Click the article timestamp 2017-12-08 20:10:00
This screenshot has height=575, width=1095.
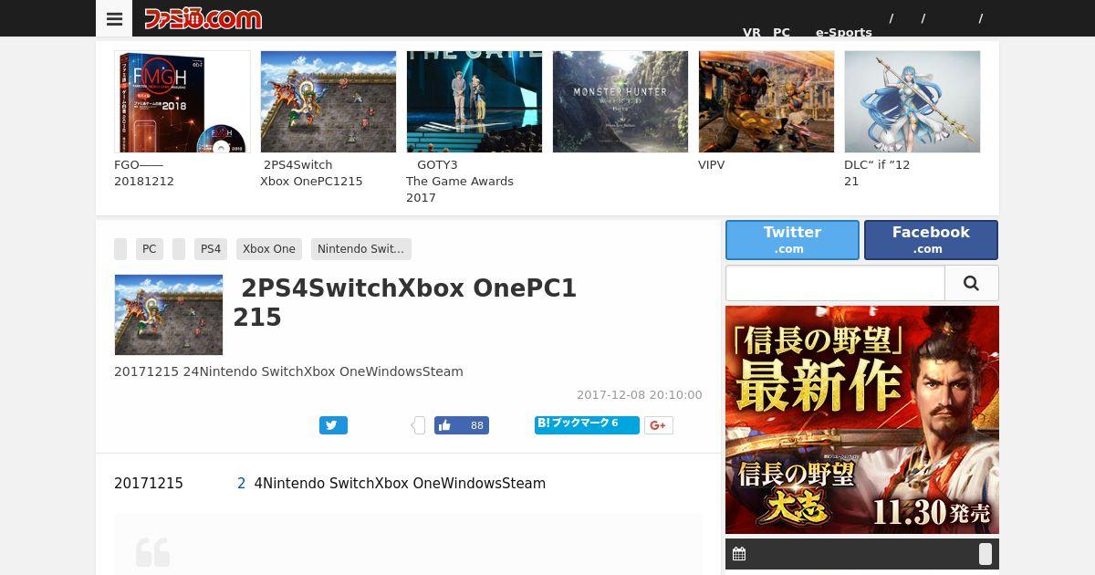[x=640, y=395]
